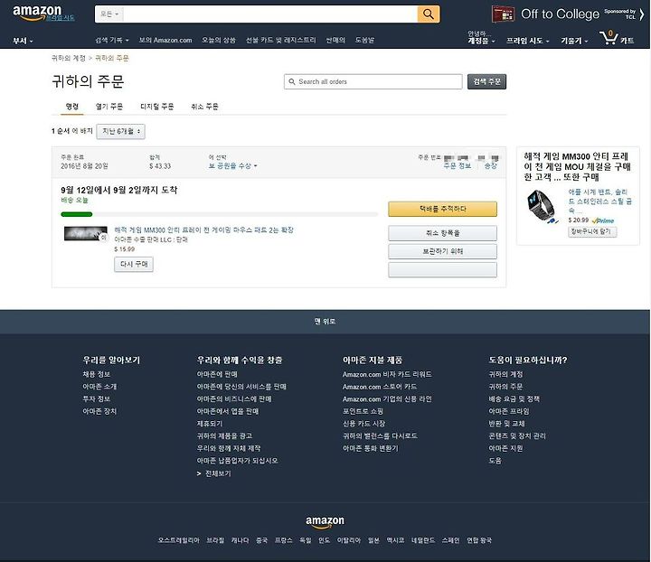This screenshot has width=651, height=562.
Task: Open 보의 Amazon.com nav item
Action: (165, 41)
